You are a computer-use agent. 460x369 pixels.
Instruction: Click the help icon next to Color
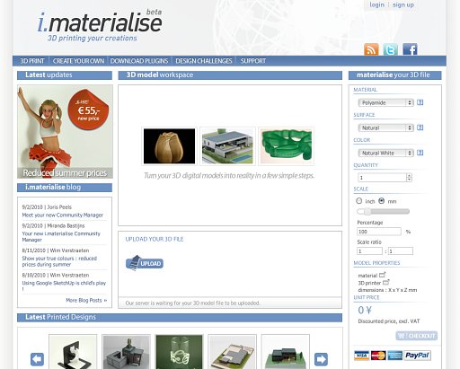pyautogui.click(x=420, y=153)
